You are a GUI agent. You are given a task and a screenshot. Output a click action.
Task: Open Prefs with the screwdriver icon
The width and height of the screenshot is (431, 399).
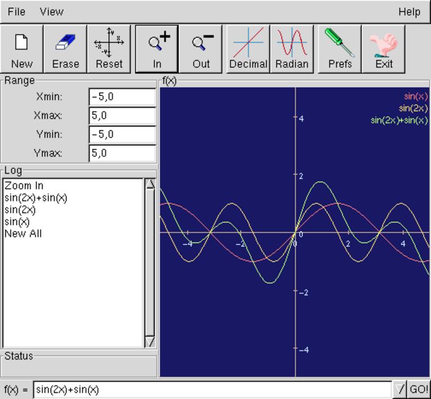point(340,49)
